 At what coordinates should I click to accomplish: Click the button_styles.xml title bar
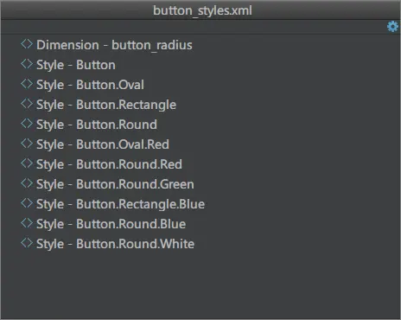coord(200,10)
